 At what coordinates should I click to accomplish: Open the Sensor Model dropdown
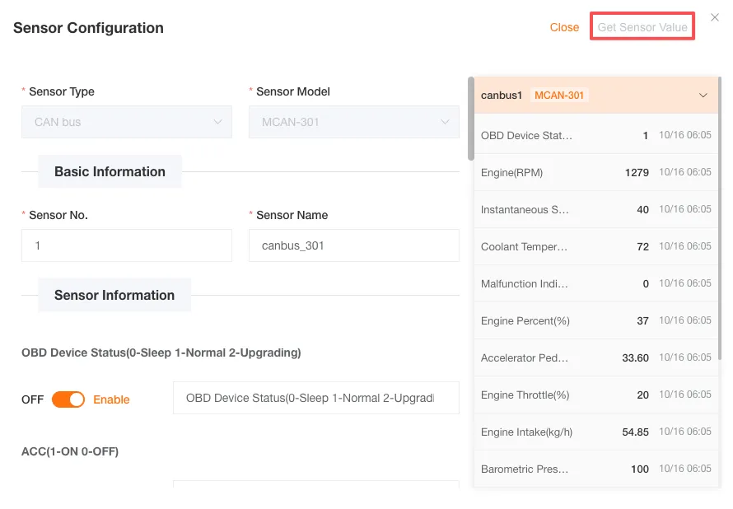[x=353, y=121]
